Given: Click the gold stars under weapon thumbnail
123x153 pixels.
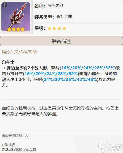Looking at the screenshot, I should pos(16,29).
